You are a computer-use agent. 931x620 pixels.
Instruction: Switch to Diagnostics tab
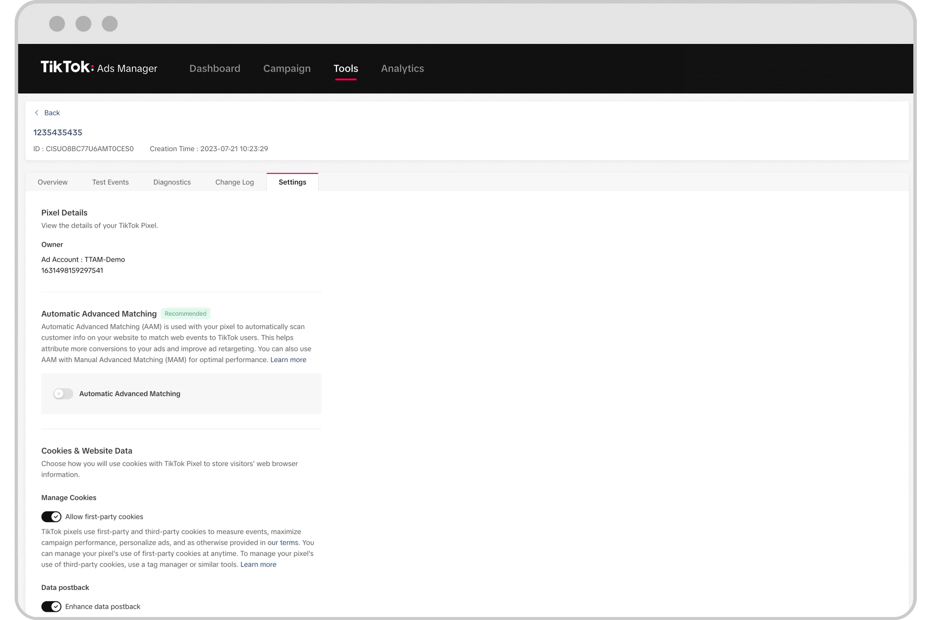pos(172,182)
